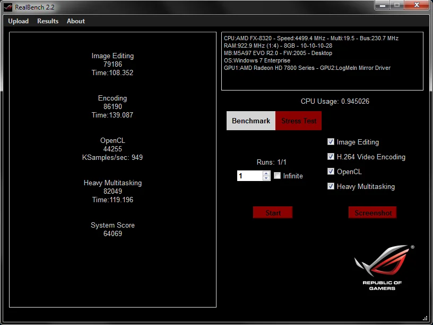This screenshot has width=433, height=325.
Task: Click the CPU:AMD FX-8320 info line
Action: [311, 38]
